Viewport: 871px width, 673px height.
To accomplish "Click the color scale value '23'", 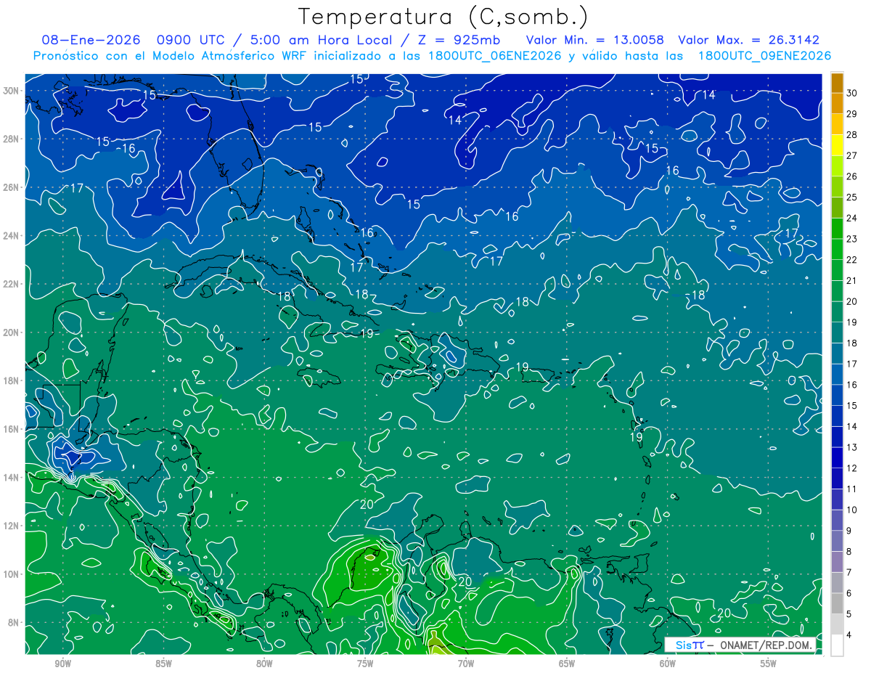I will 851,239.
